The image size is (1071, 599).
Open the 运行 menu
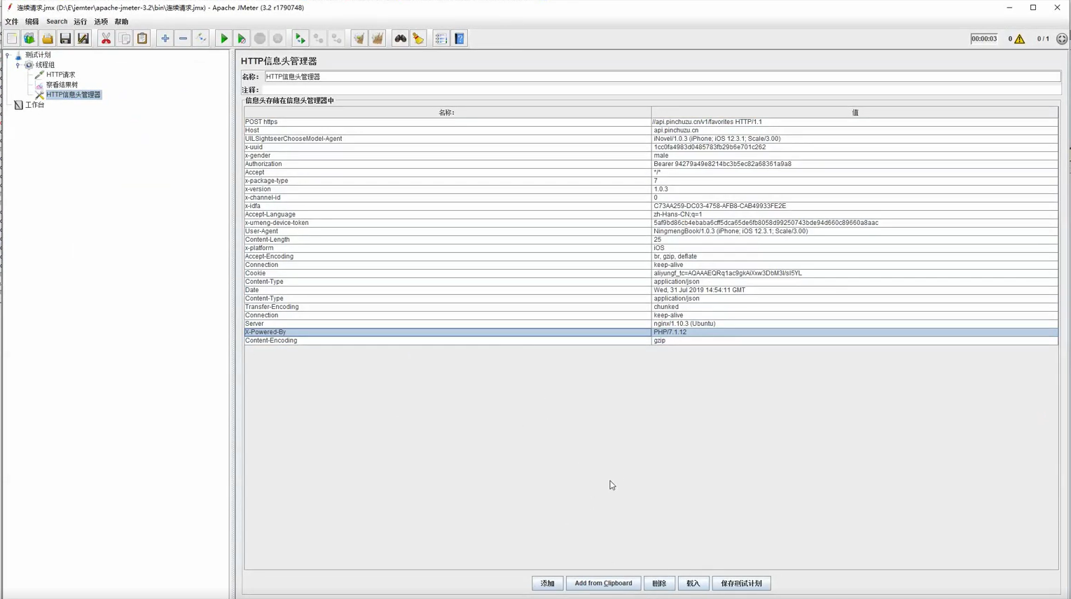point(81,22)
